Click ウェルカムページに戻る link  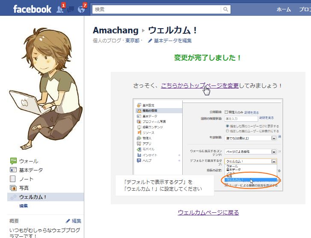[x=208, y=212]
